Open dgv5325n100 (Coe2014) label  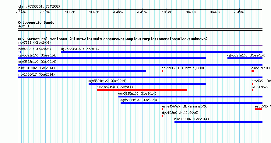[137, 94]
